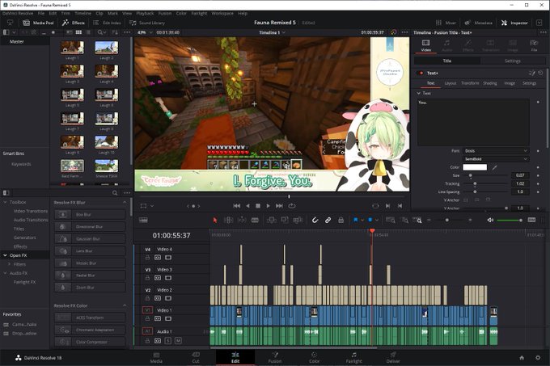Open the Workspace menu
550x366 pixels.
222,13
